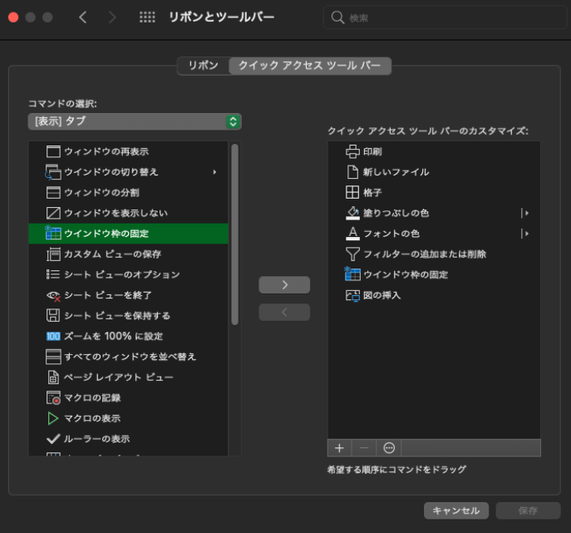Screen dimensions: 571x533
Task: Click the show-all grid icon in the title bar
Action: click(146, 17)
